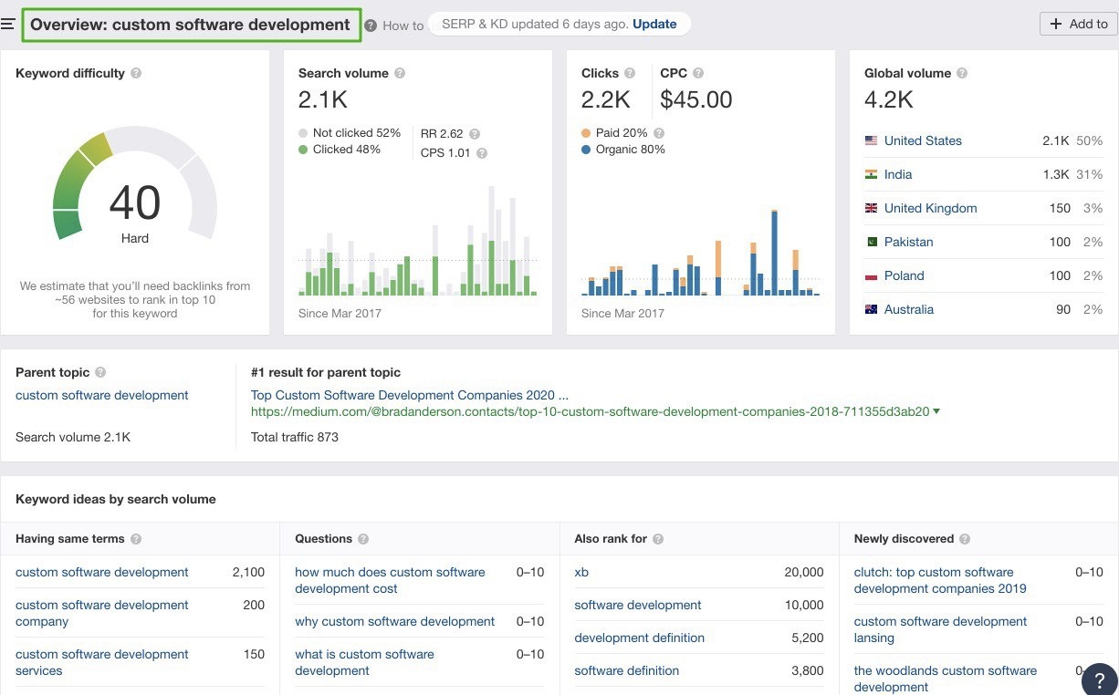Image resolution: width=1119 pixels, height=695 pixels.
Task: Click 'why custom software development' question keyword
Action: [x=394, y=622]
